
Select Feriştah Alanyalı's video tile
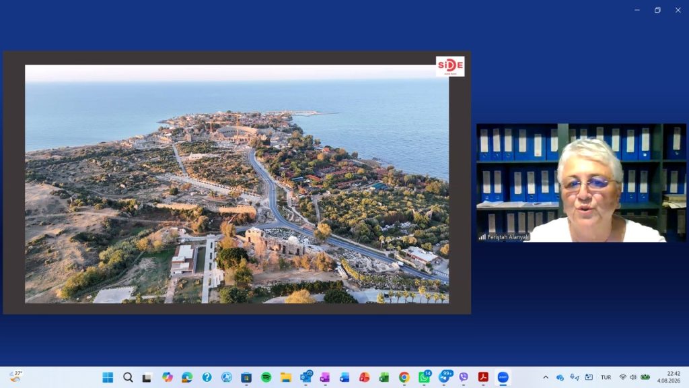click(581, 183)
